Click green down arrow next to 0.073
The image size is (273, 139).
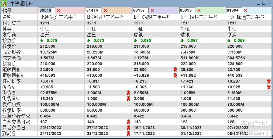(x=88, y=40)
